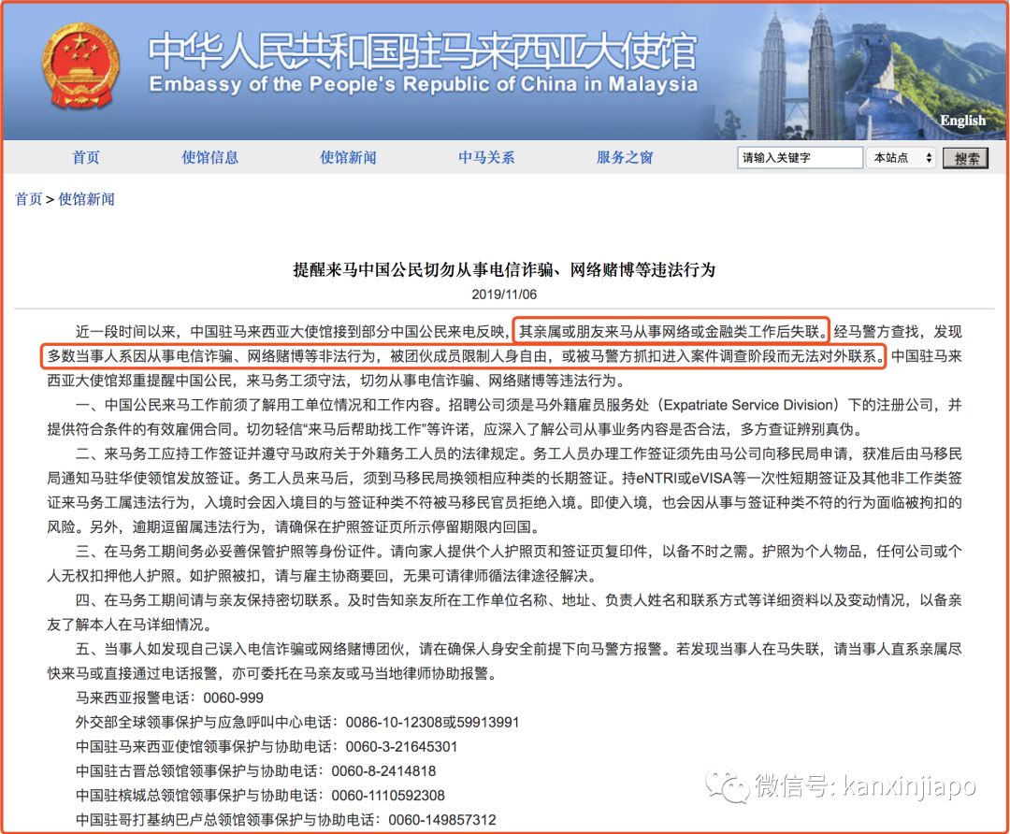Open the 首页 navigation menu
Image resolution: width=1010 pixels, height=834 pixels.
[x=85, y=158]
